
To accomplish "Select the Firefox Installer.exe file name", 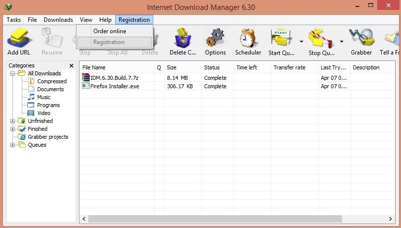I will tap(115, 86).
